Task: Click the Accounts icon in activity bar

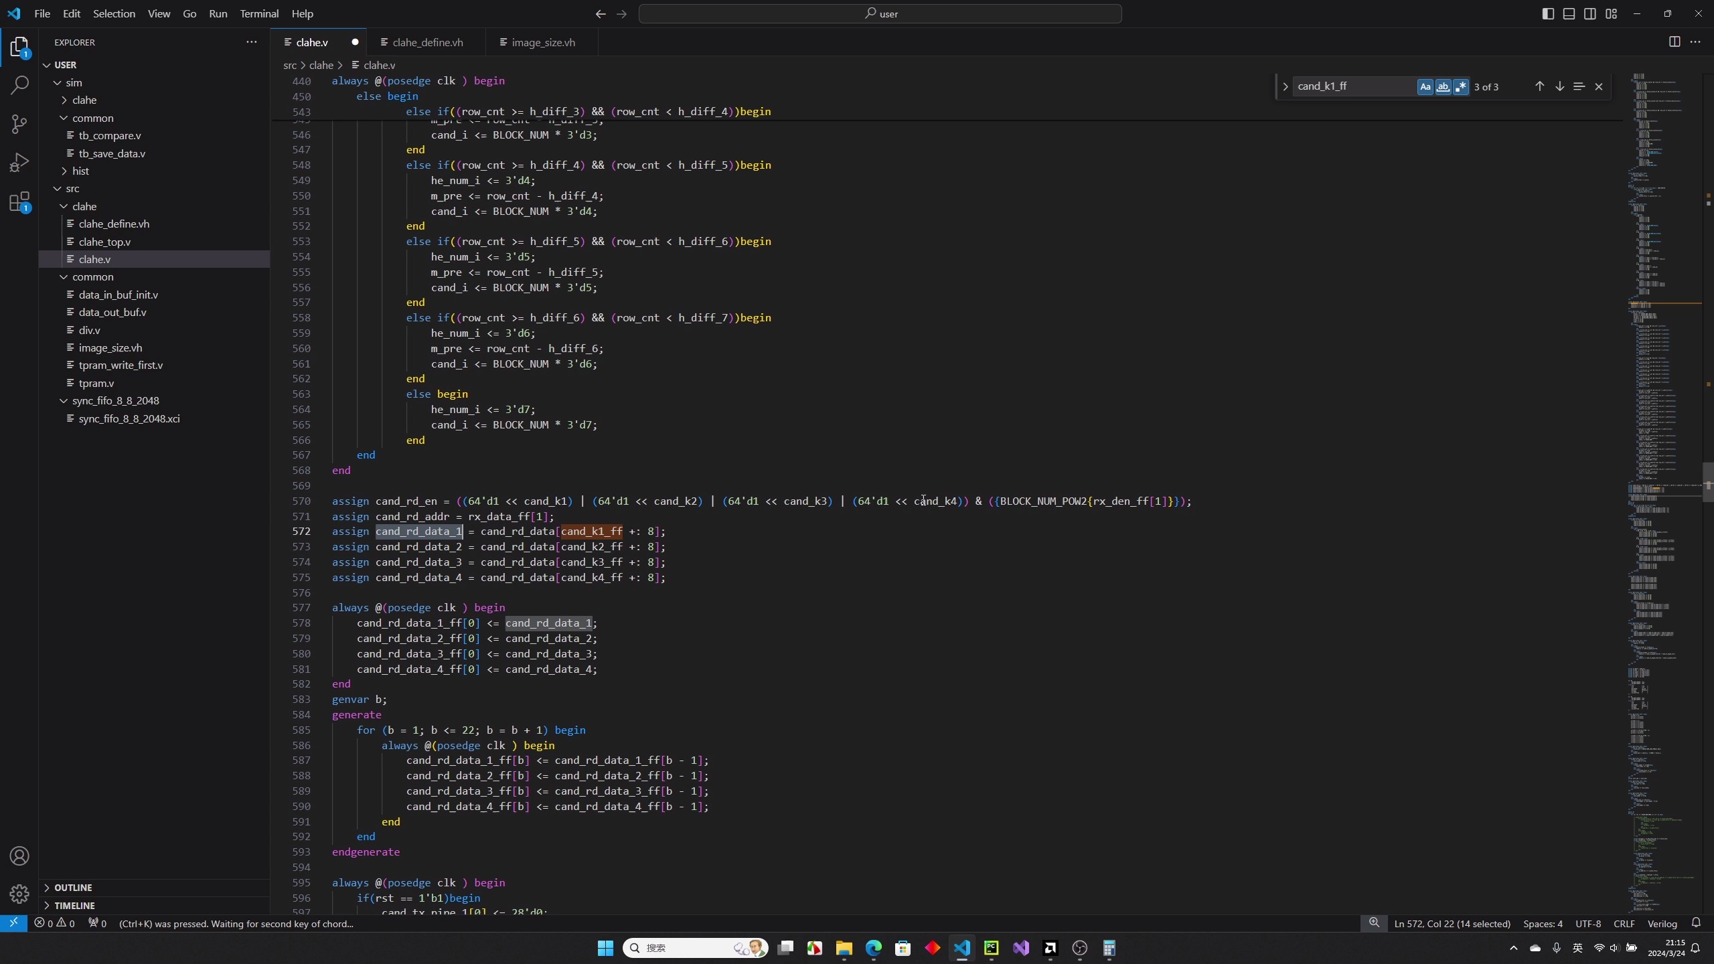Action: click(x=19, y=856)
